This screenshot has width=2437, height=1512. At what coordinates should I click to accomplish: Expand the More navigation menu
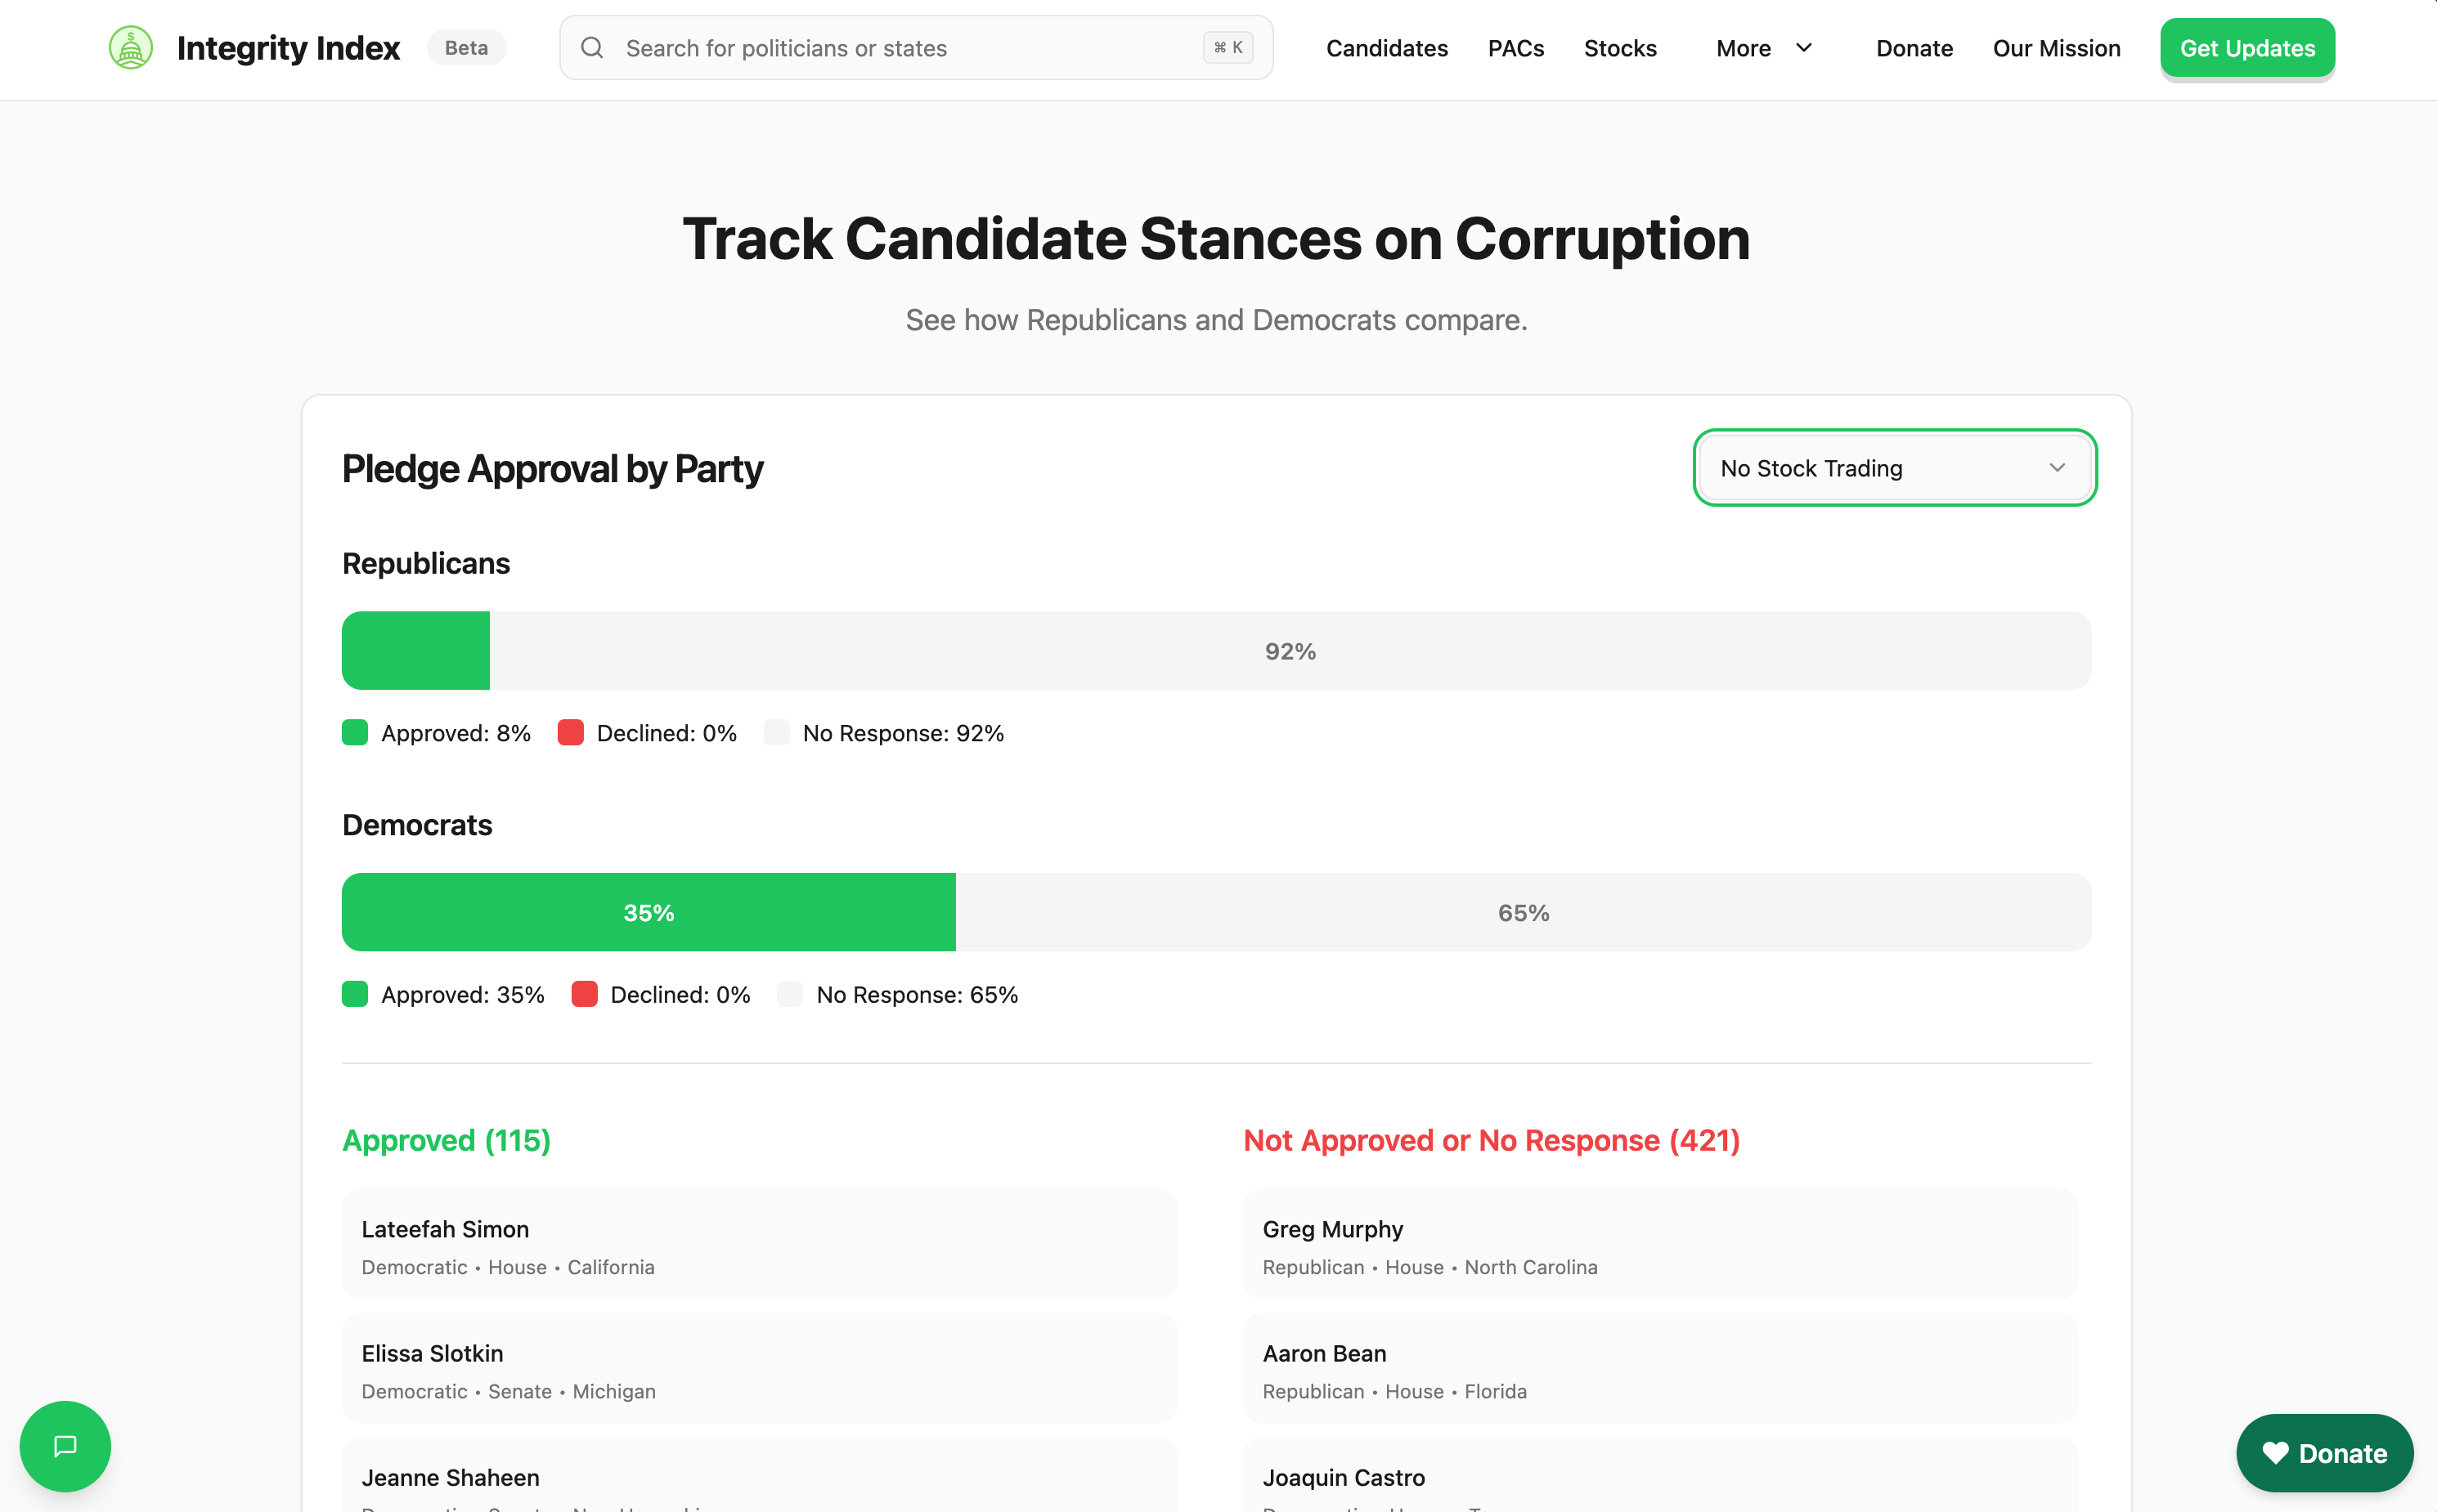1765,47
